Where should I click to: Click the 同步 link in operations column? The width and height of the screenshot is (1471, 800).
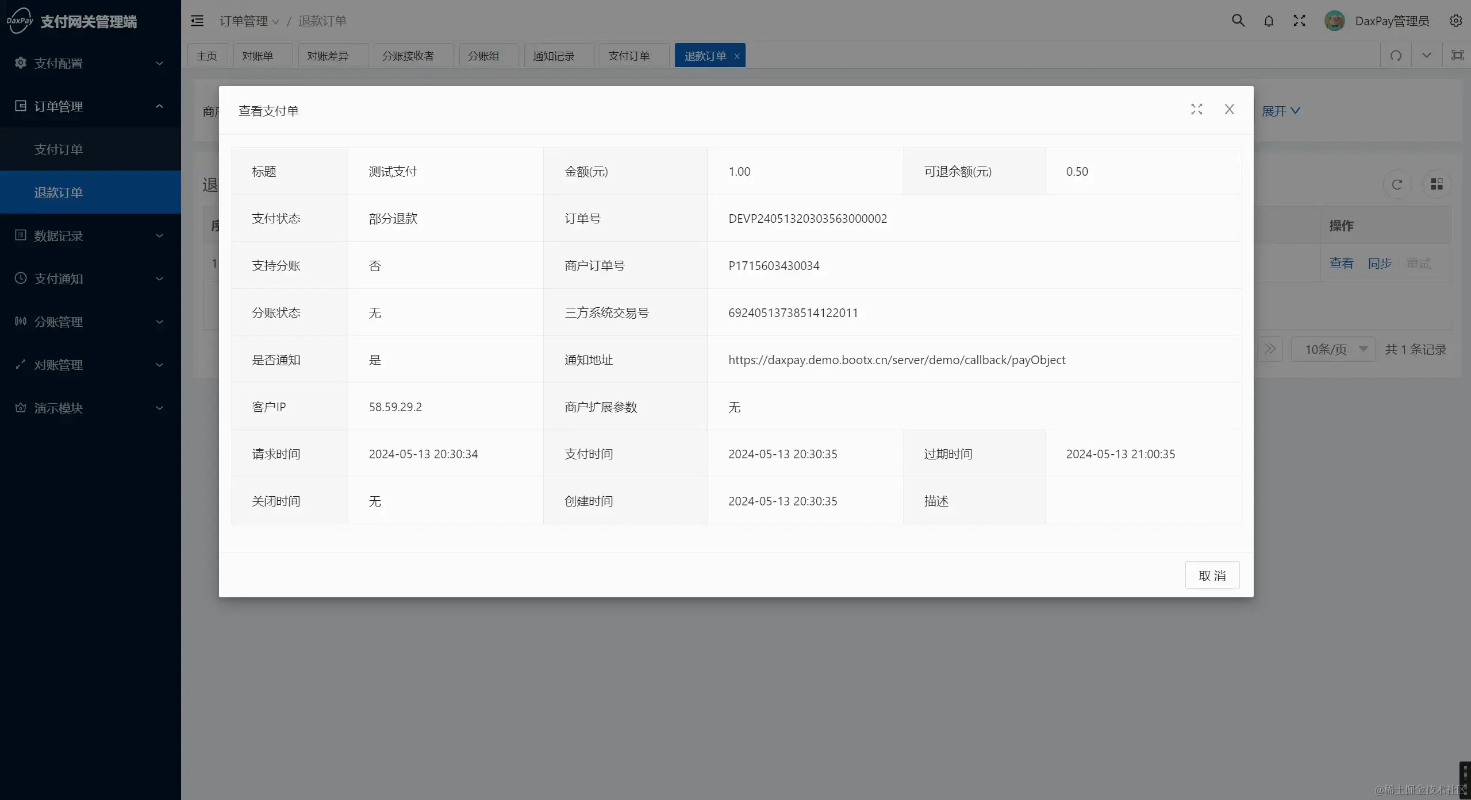coord(1379,262)
